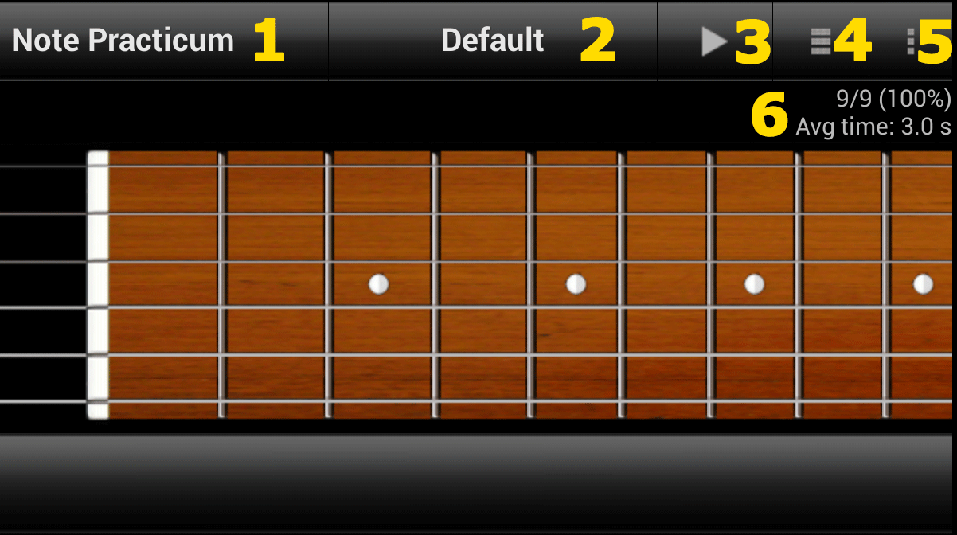The image size is (957, 535).
Task: Tap eighth fret on the top string
Action: (x=842, y=166)
